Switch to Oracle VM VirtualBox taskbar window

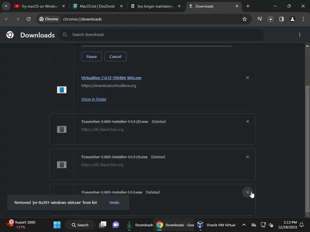(216, 225)
